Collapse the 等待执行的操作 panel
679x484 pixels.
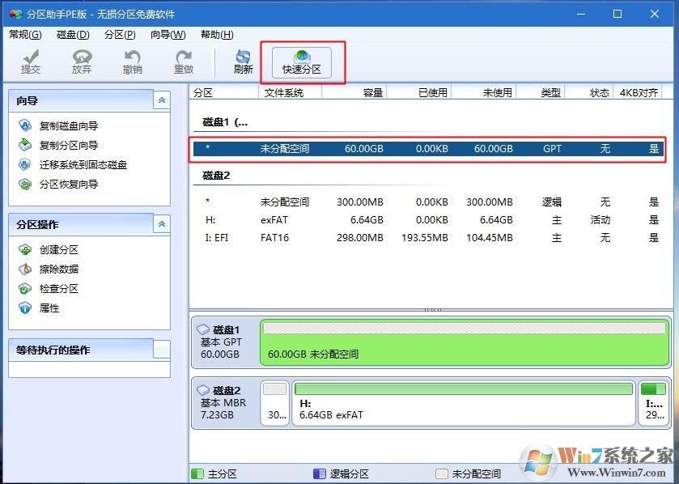[162, 348]
